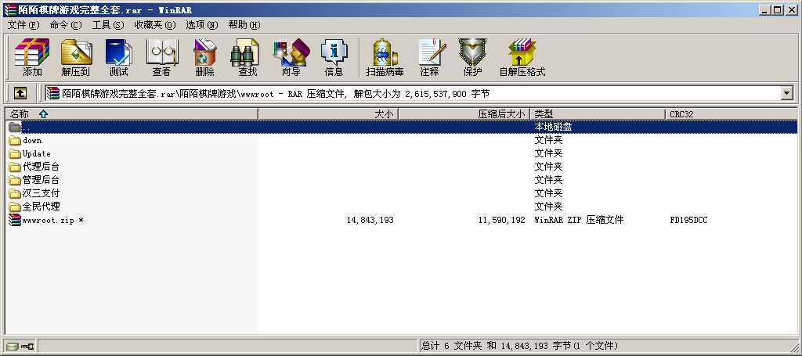Select the 全民代理 folder
The image size is (802, 356).
(41, 207)
